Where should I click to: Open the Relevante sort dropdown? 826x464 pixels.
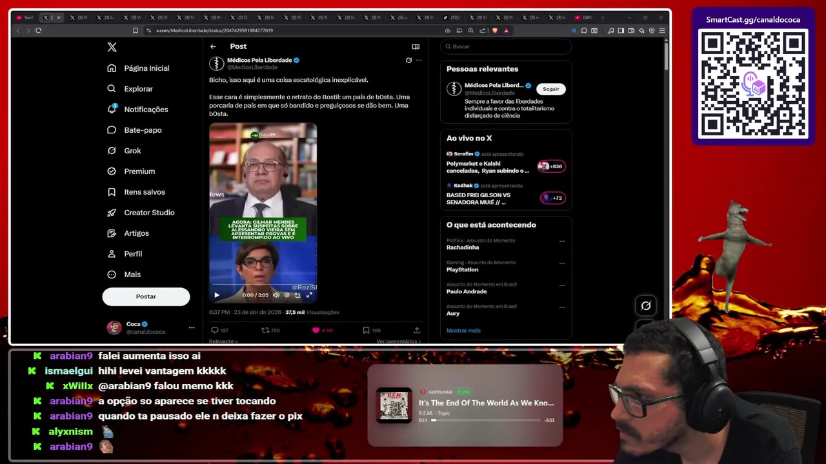(223, 341)
